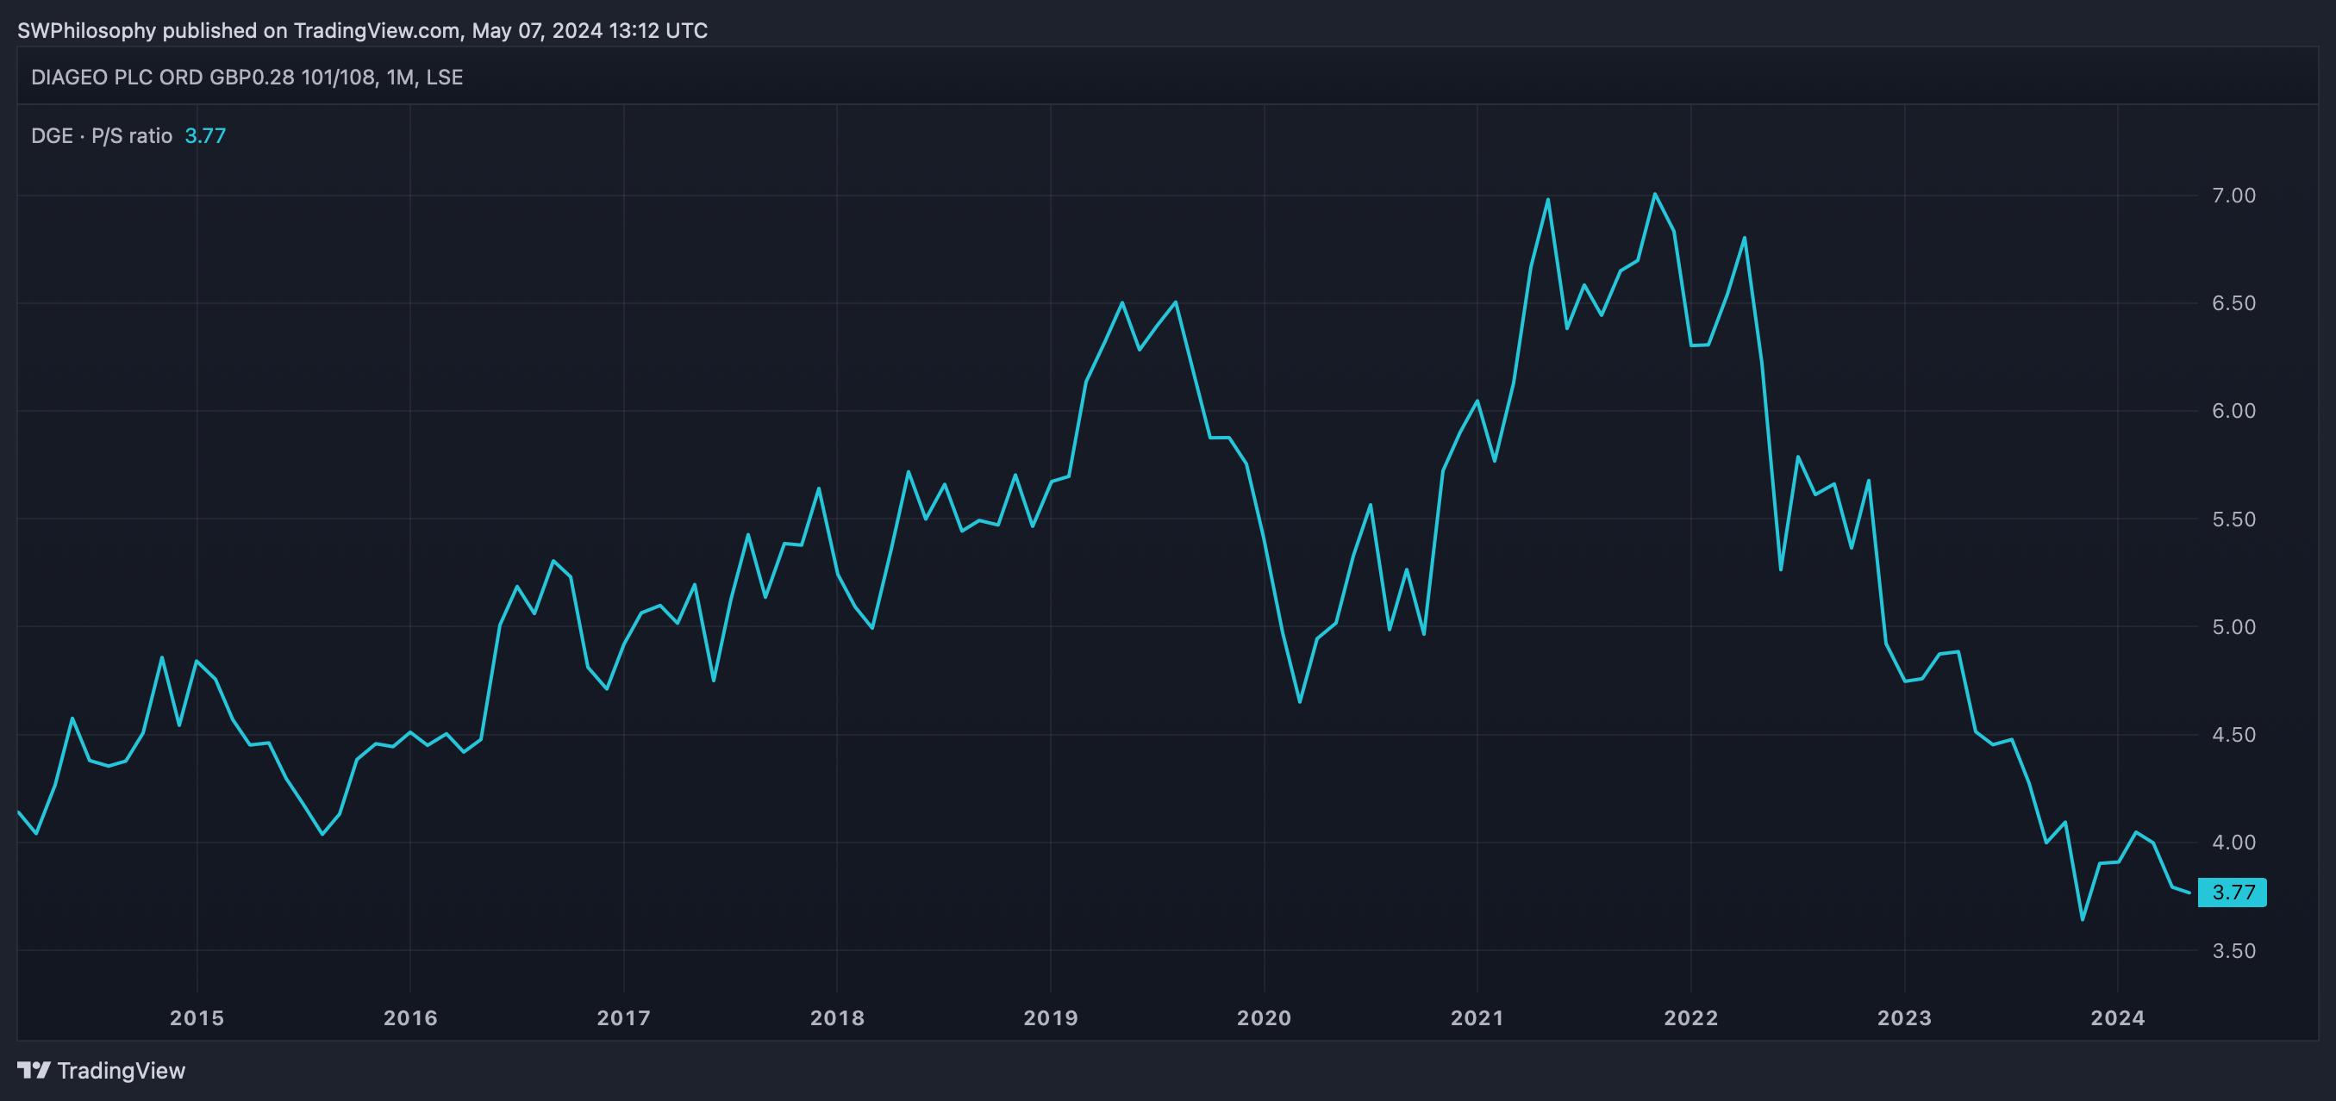Click the P/S ratio legend value 3.77

[x=205, y=136]
